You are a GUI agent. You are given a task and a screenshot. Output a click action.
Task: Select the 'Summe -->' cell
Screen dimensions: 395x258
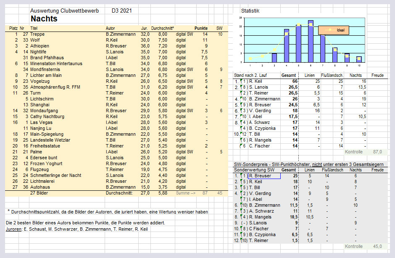[x=186, y=193]
